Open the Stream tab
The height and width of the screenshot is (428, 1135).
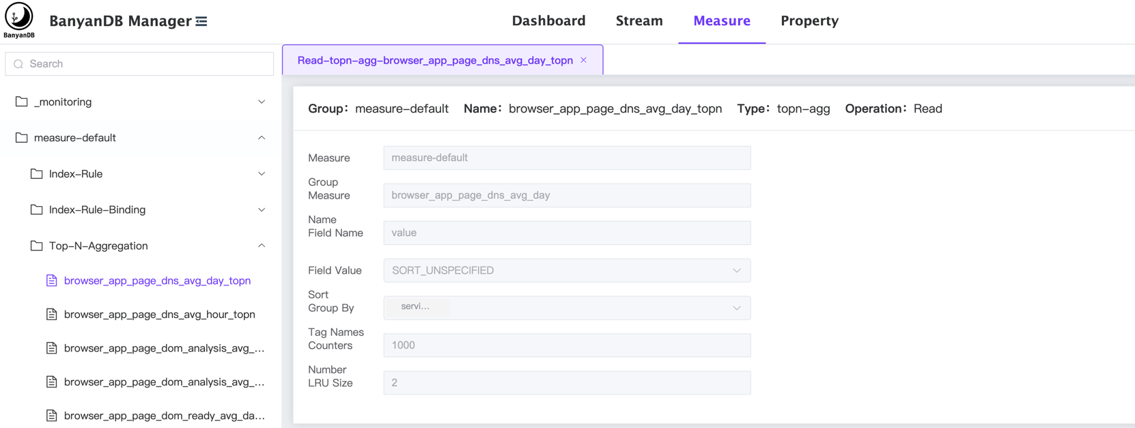[x=639, y=21]
